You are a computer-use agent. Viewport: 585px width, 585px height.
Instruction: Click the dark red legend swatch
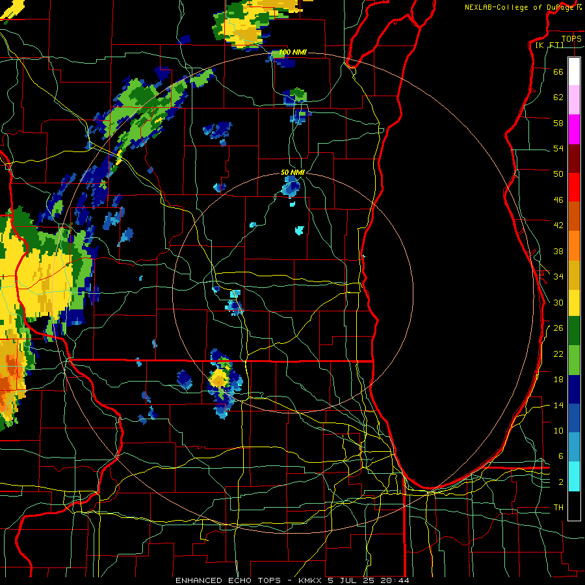(x=574, y=159)
